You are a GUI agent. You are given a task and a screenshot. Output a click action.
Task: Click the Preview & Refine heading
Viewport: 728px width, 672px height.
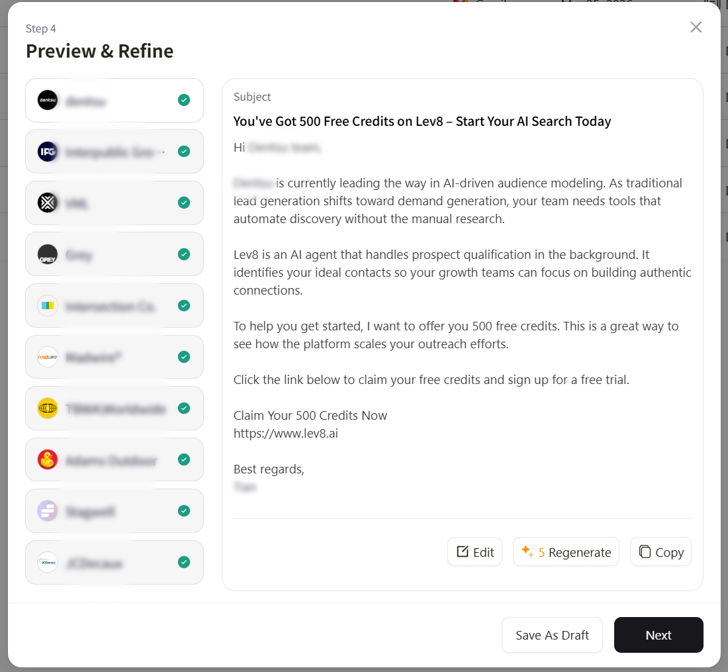point(100,51)
